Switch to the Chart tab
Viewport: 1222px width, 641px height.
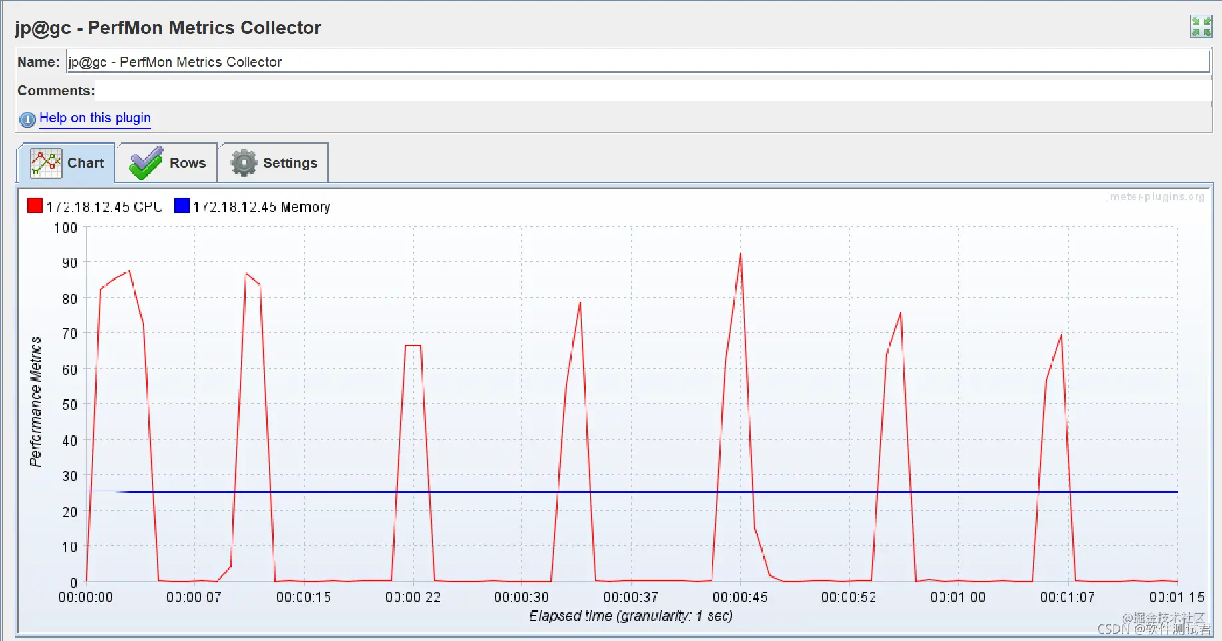(67, 163)
